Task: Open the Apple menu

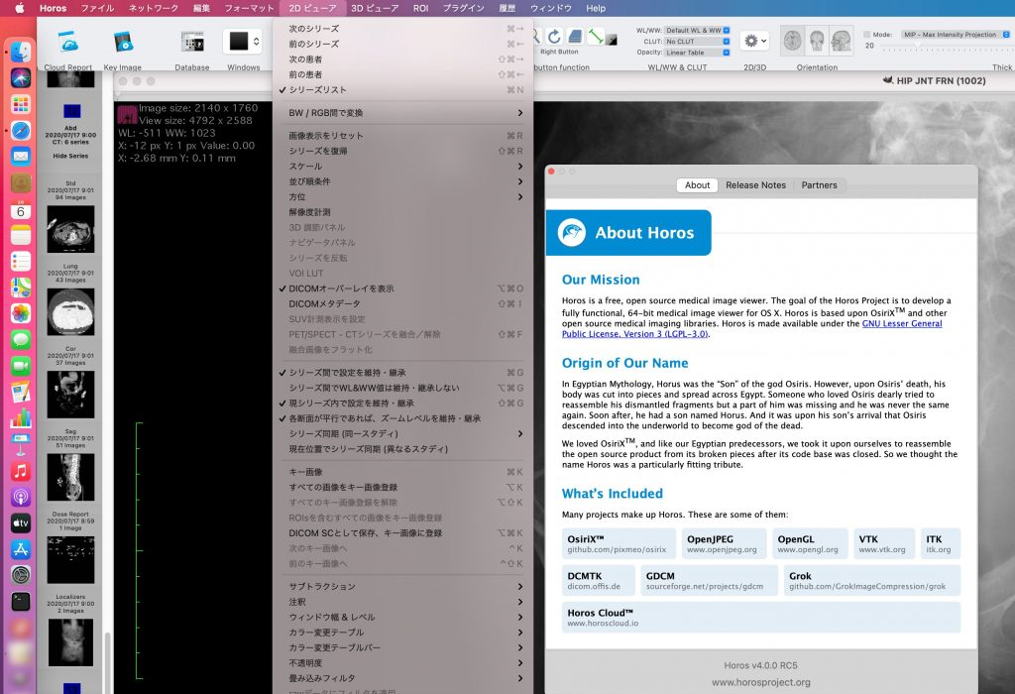Action: (20, 8)
